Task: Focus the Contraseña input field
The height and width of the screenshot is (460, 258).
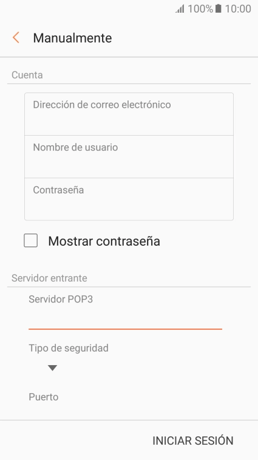Action: pyautogui.click(x=129, y=199)
